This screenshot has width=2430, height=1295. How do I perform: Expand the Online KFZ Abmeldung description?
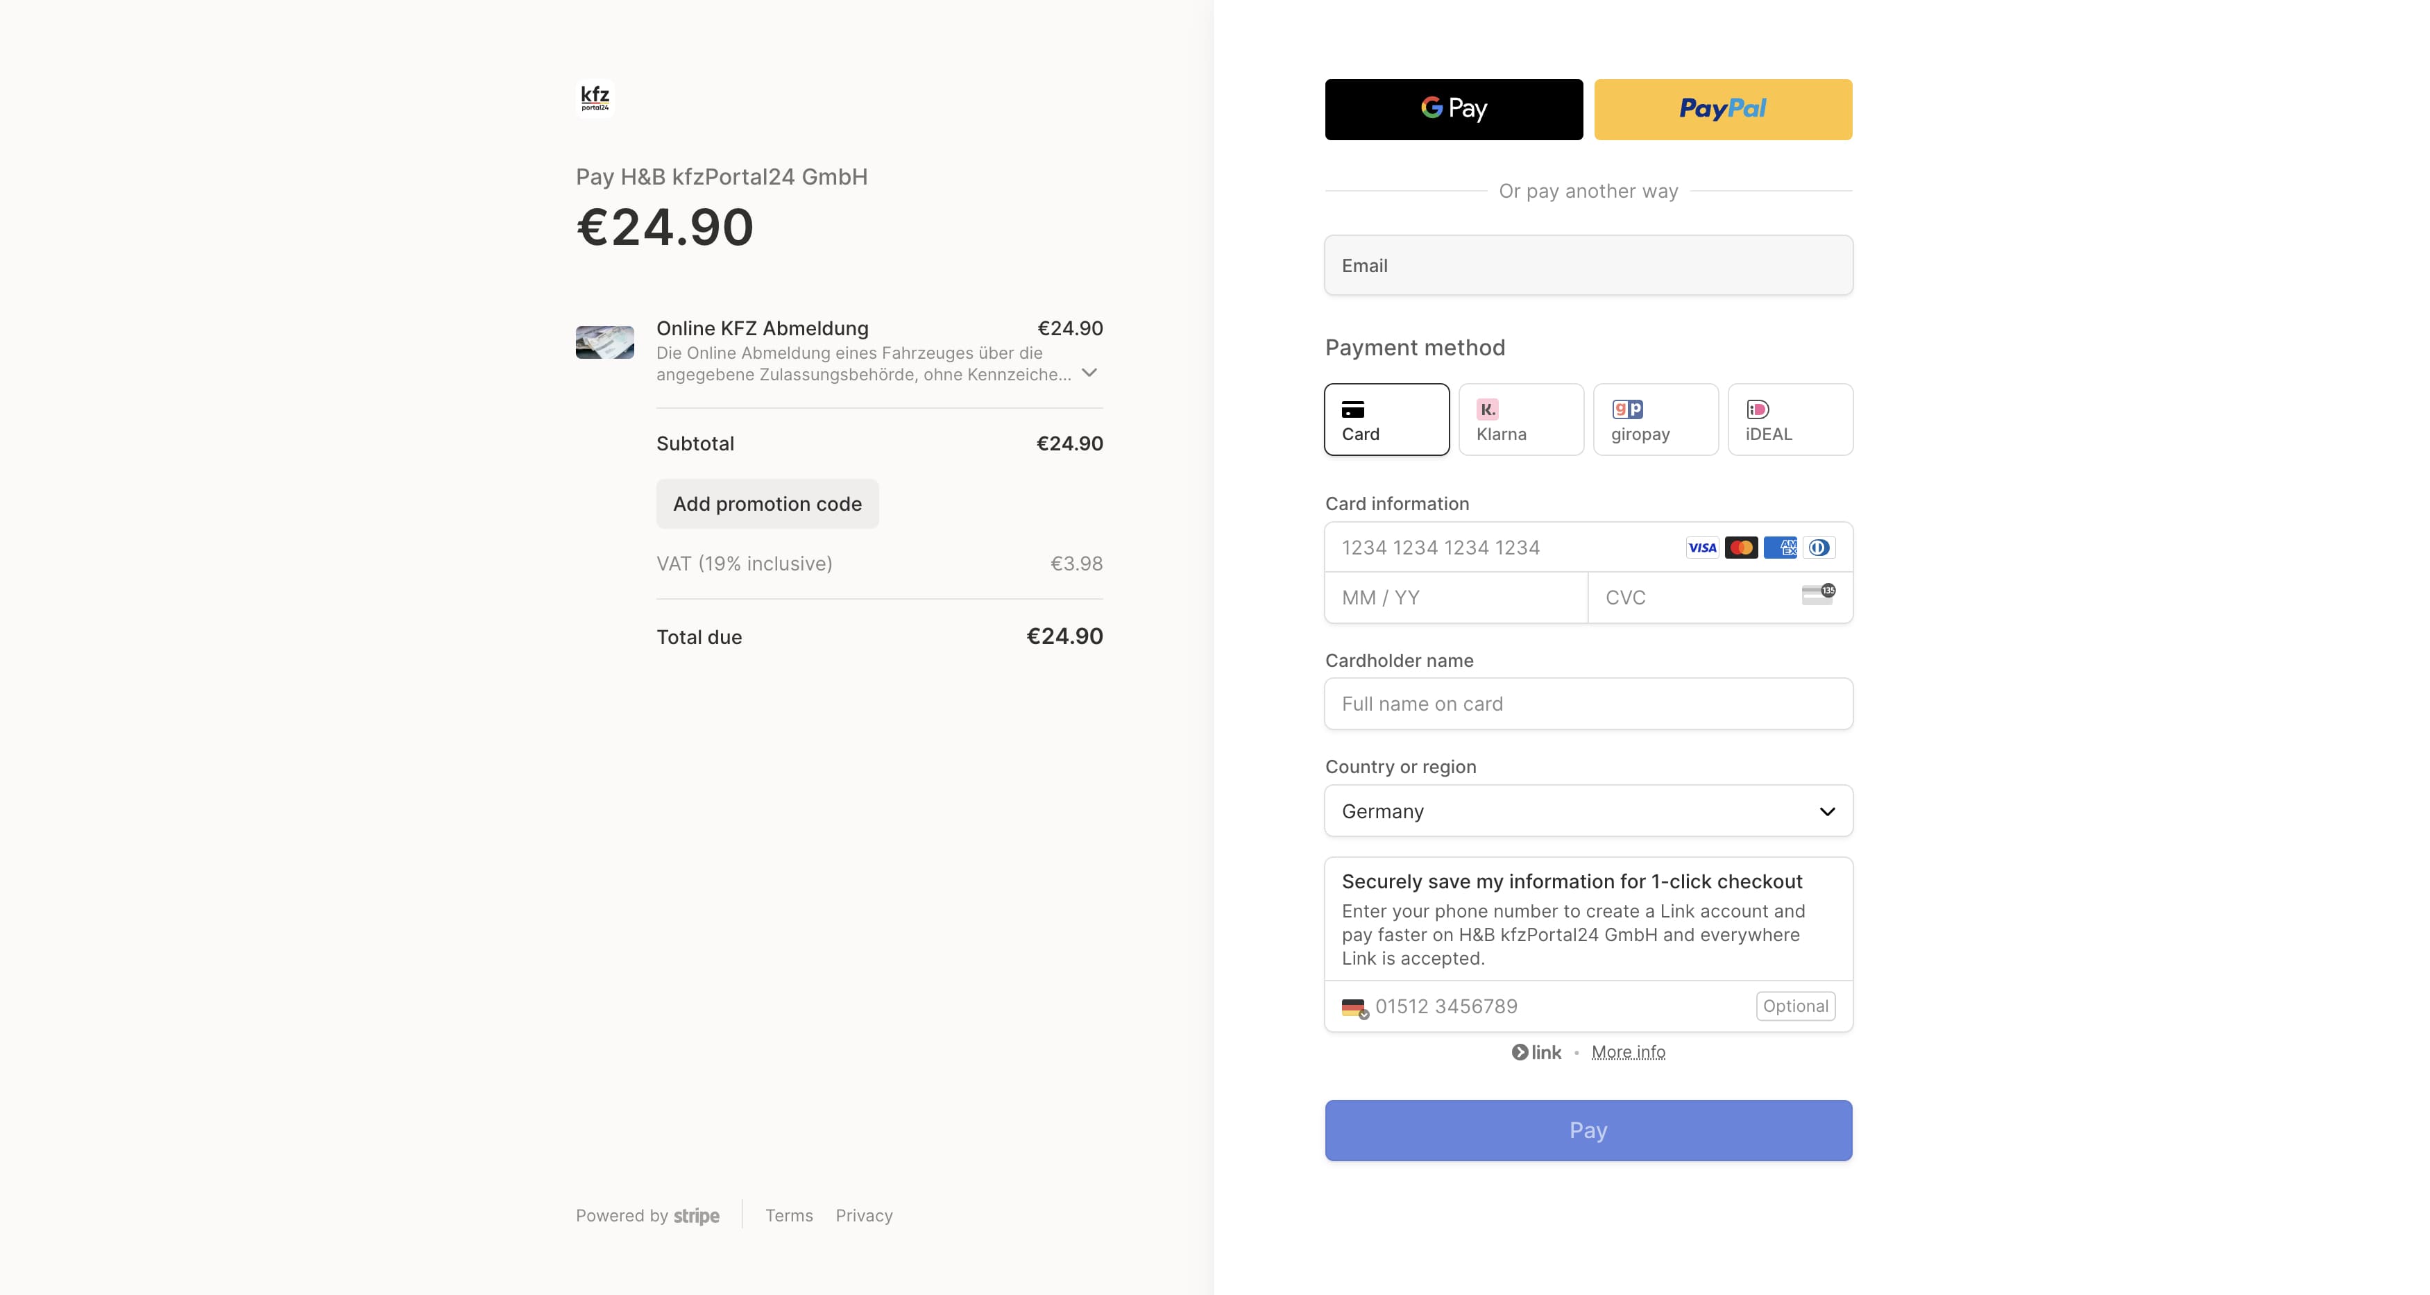1089,373
